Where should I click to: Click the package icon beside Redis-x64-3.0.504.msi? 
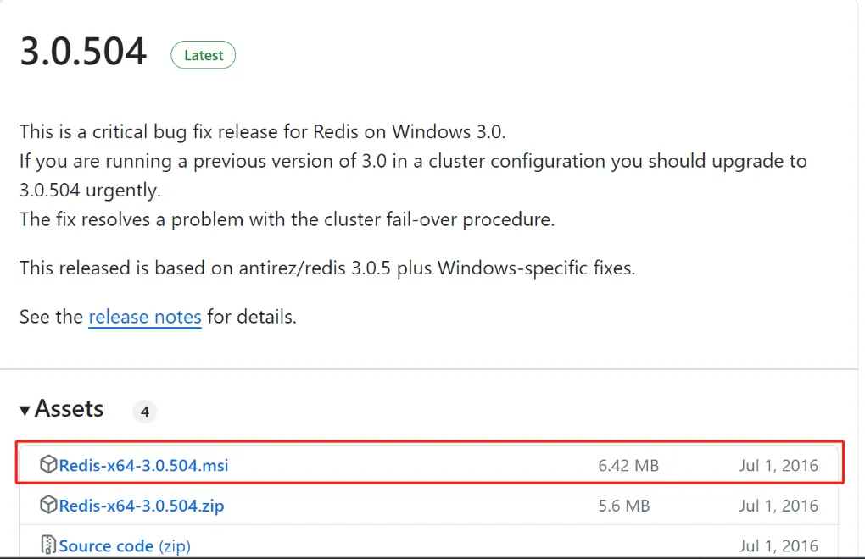(48, 465)
